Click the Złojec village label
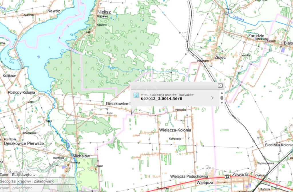 pos(220,58)
